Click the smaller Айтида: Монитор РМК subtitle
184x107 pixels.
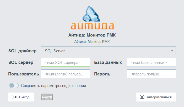point(92,42)
